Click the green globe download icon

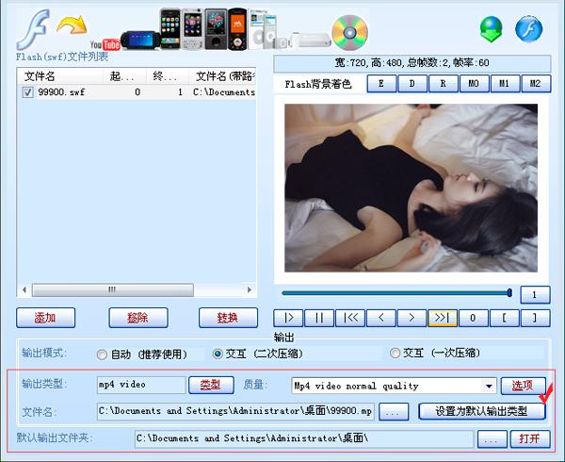pos(491,28)
